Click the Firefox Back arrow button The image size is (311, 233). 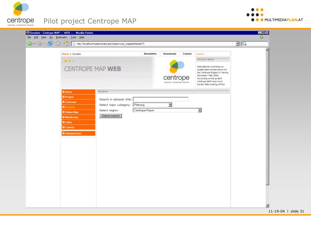pos(30,44)
